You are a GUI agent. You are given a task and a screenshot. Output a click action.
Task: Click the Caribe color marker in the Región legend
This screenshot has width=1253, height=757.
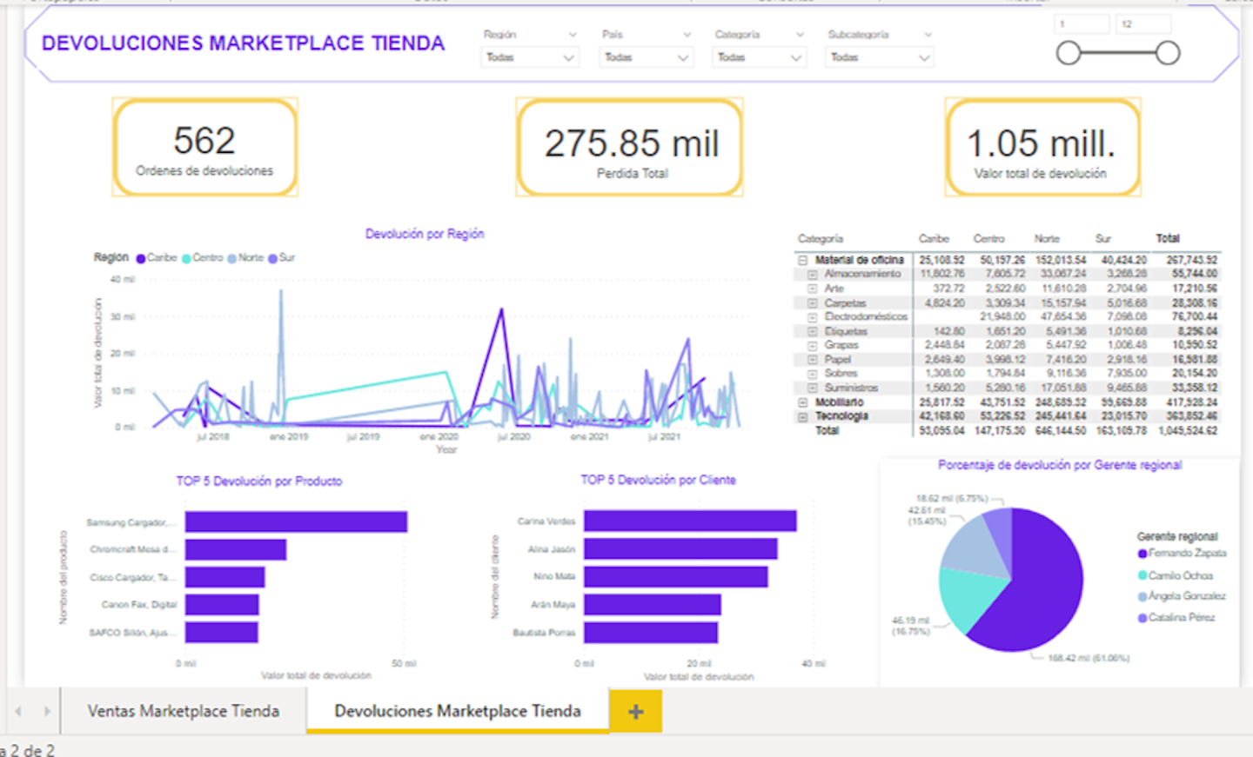click(x=139, y=257)
